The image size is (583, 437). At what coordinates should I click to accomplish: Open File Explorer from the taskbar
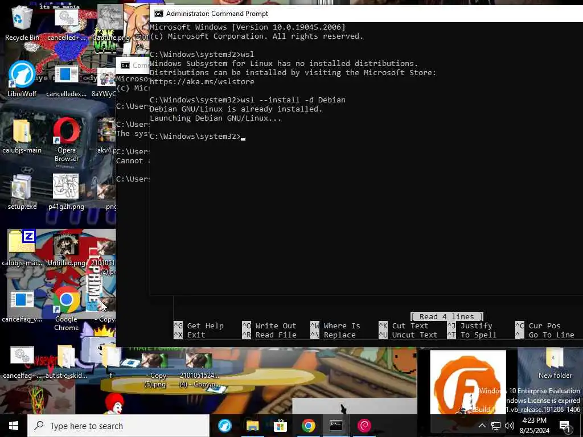[x=252, y=426]
